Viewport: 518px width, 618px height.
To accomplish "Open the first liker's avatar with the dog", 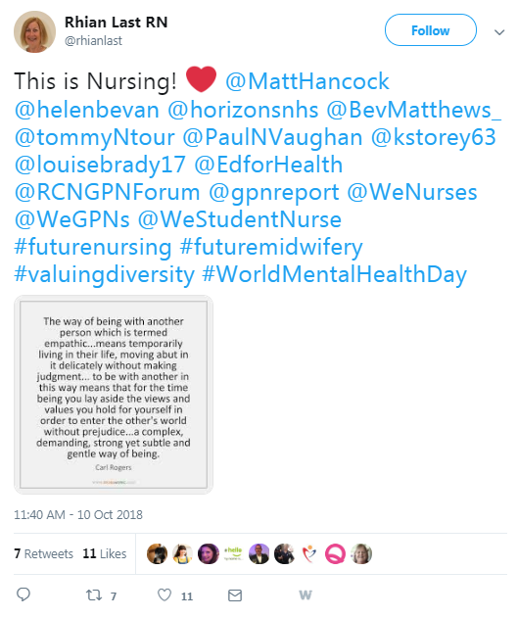I will (x=157, y=553).
